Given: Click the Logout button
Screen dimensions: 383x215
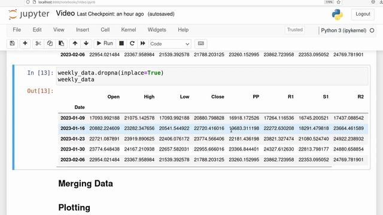Looking at the screenshot, I should pos(363,14).
